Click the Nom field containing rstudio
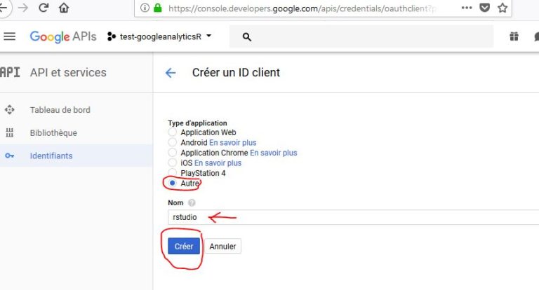The height and width of the screenshot is (290, 539). click(x=354, y=217)
